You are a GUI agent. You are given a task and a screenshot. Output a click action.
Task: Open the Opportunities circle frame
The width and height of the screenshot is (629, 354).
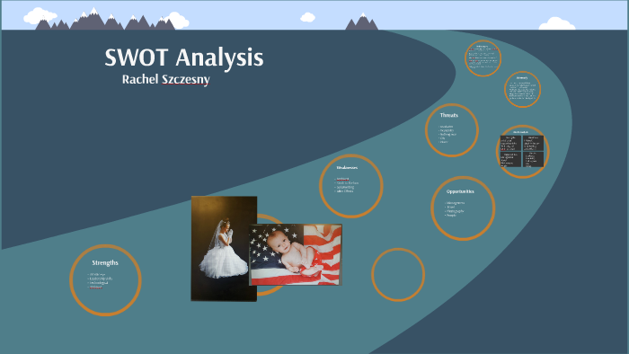[x=463, y=208]
